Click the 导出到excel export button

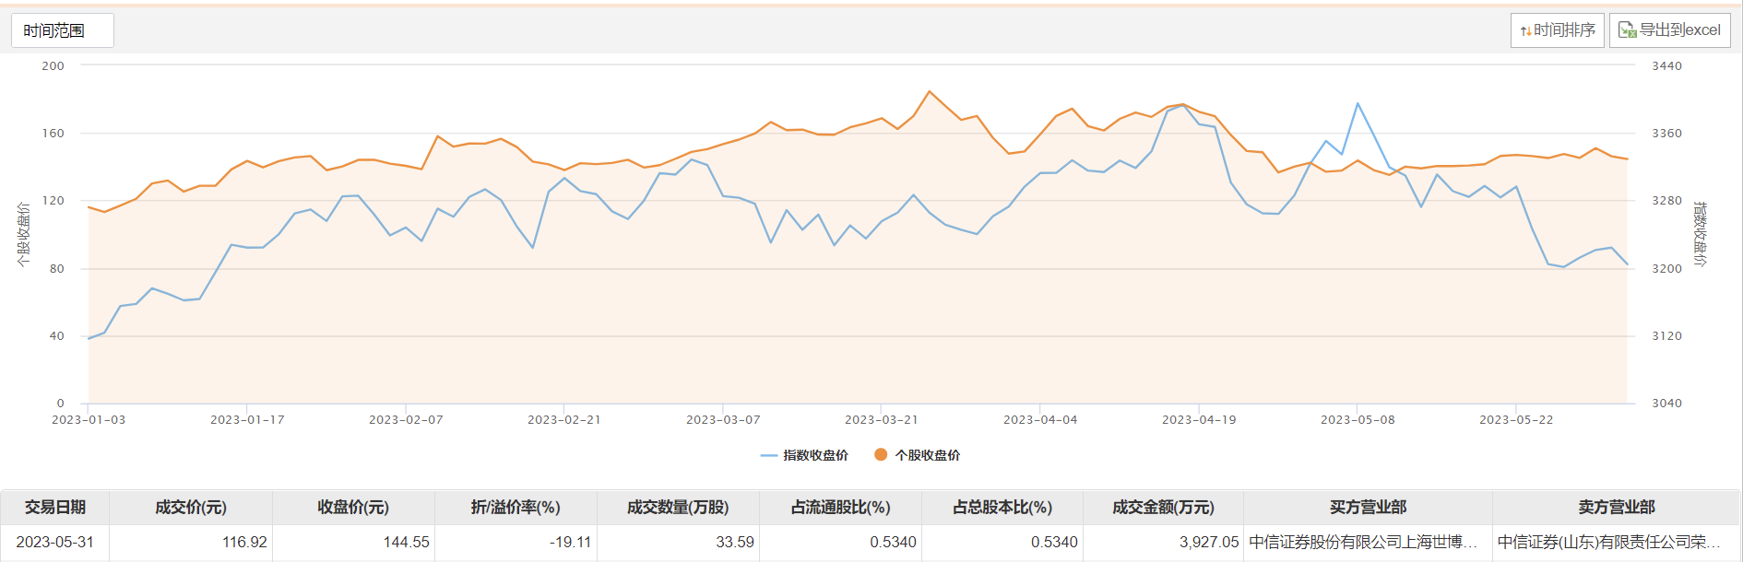(x=1670, y=30)
